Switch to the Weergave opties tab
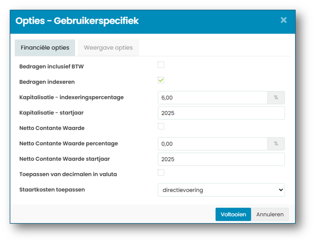This screenshot has height=243, width=315. pyautogui.click(x=108, y=48)
